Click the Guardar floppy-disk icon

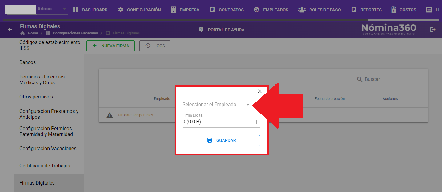tap(210, 140)
